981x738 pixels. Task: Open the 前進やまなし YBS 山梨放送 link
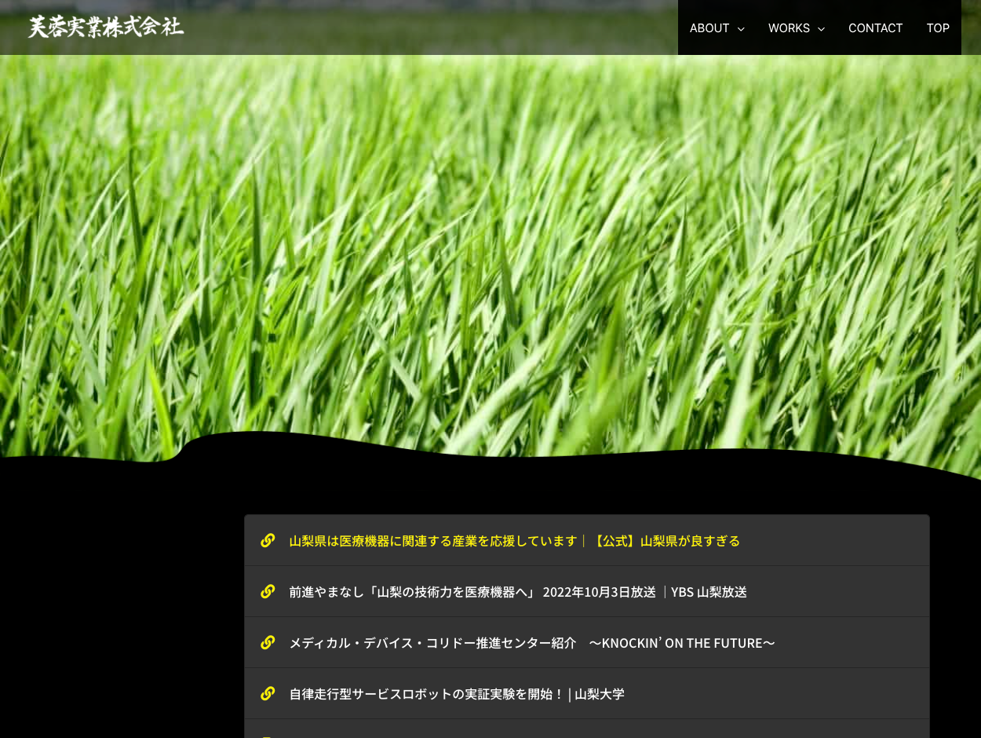click(x=517, y=591)
